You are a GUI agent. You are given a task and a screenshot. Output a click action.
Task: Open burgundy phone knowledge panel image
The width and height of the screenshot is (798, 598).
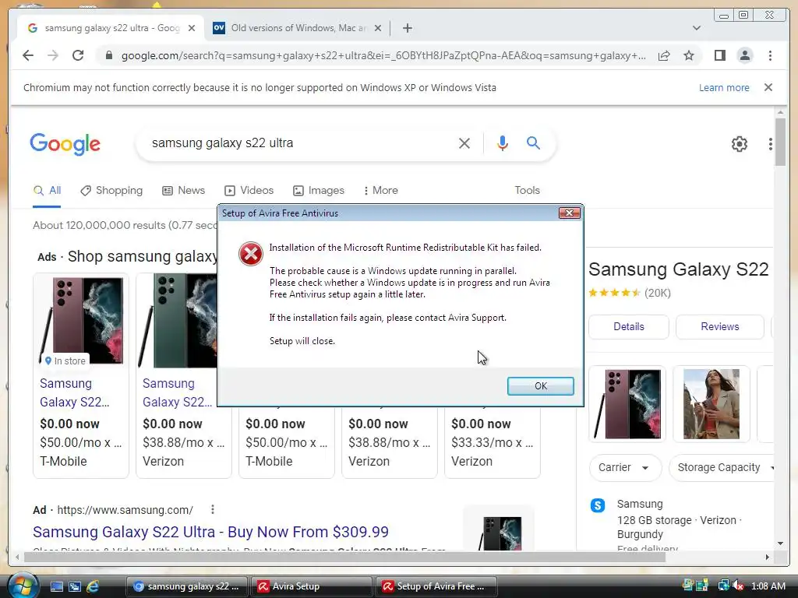click(627, 404)
